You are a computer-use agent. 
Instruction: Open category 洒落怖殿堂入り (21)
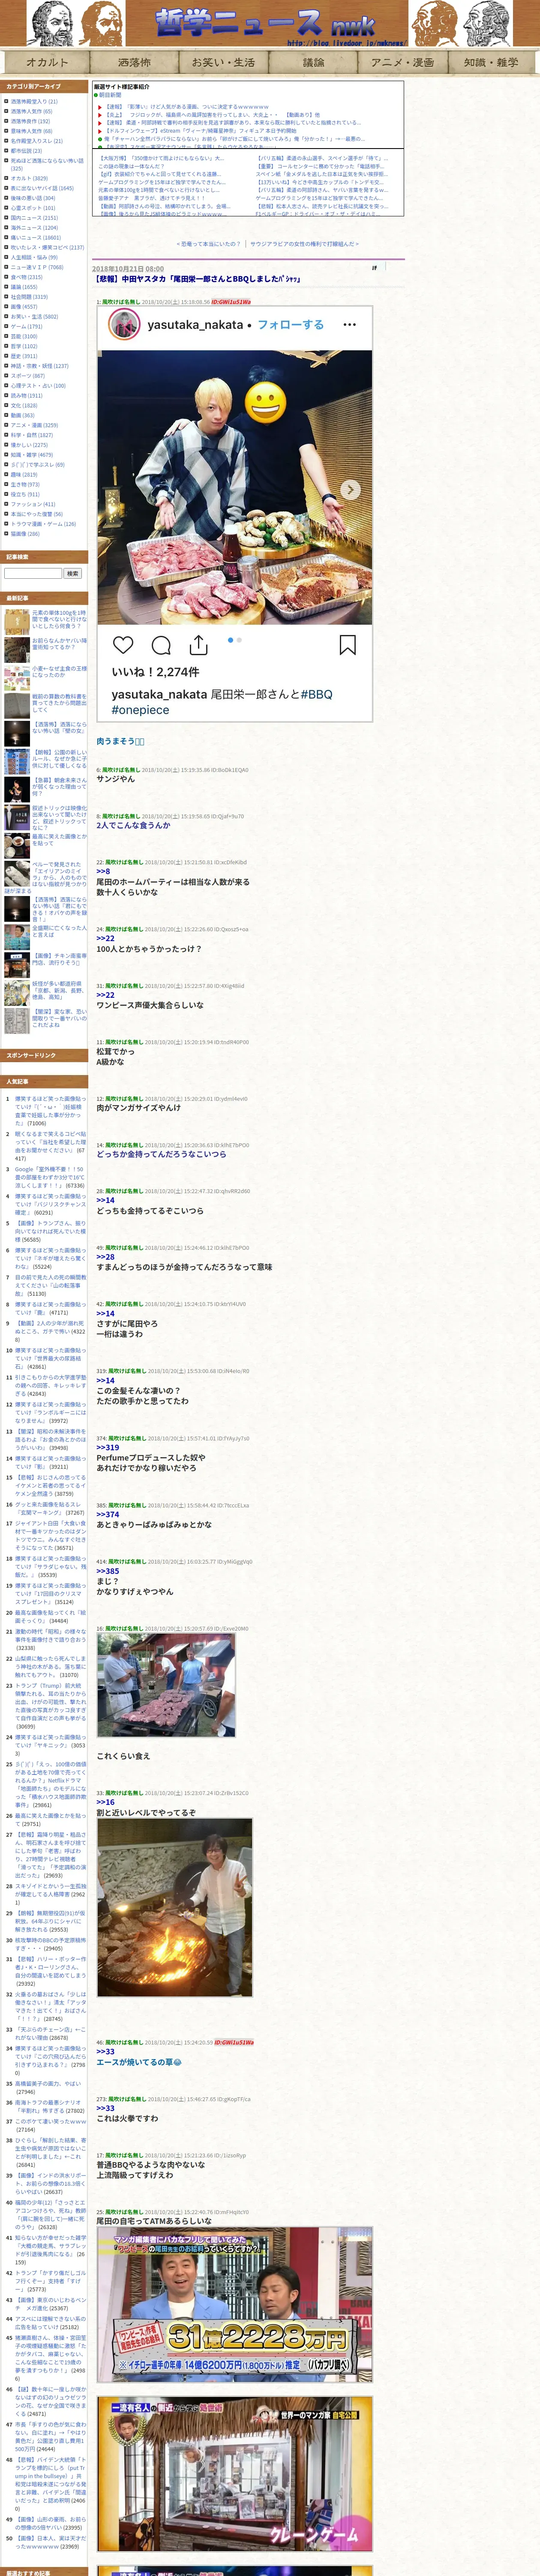pyautogui.click(x=33, y=101)
